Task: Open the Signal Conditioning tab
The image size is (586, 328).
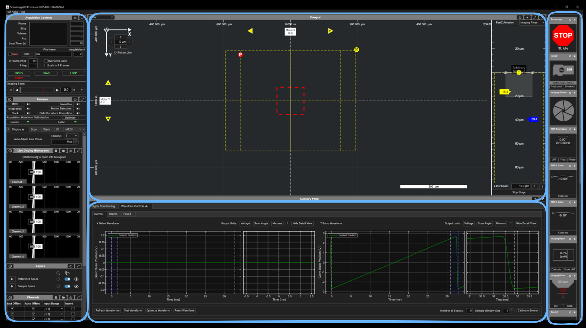Action: click(103, 206)
